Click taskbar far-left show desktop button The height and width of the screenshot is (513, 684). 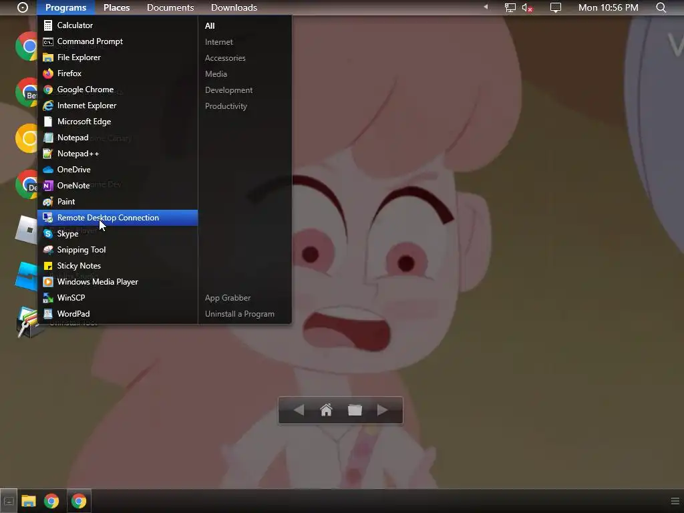tap(9, 501)
